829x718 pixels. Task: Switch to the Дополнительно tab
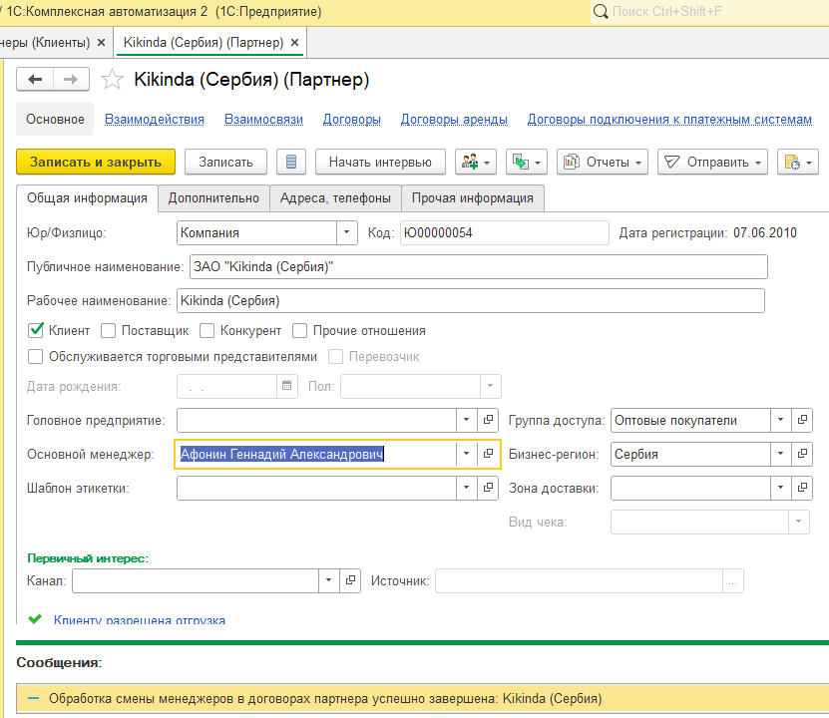(x=213, y=198)
